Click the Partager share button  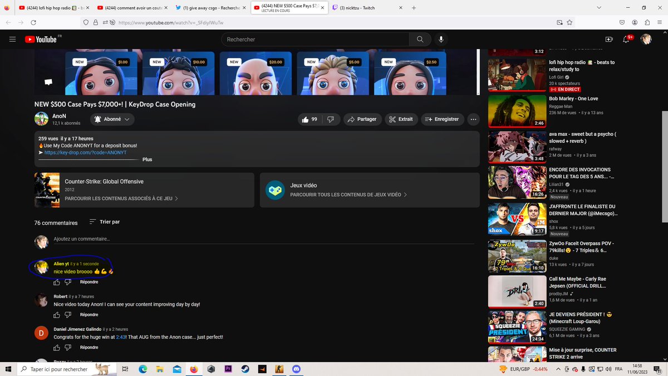(x=361, y=119)
